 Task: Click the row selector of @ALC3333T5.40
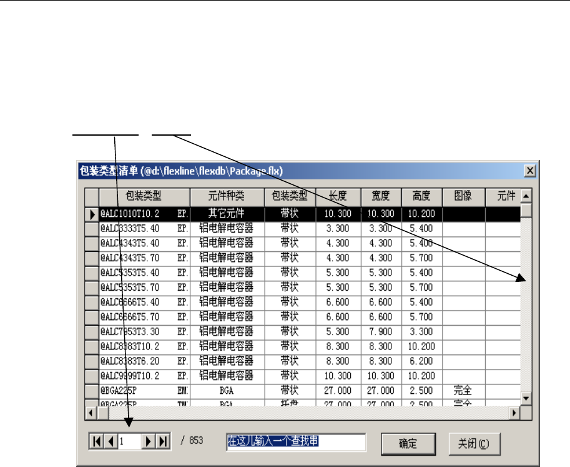point(92,229)
